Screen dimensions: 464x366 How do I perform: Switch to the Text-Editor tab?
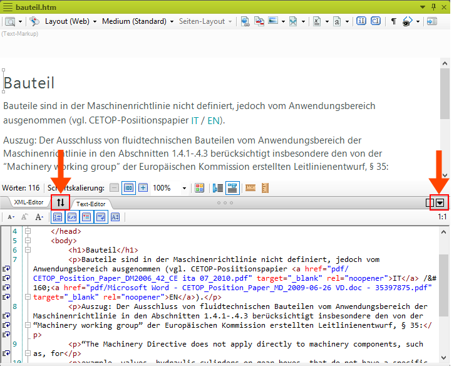coord(91,204)
